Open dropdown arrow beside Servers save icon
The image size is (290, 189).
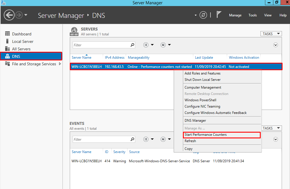click(x=169, y=45)
